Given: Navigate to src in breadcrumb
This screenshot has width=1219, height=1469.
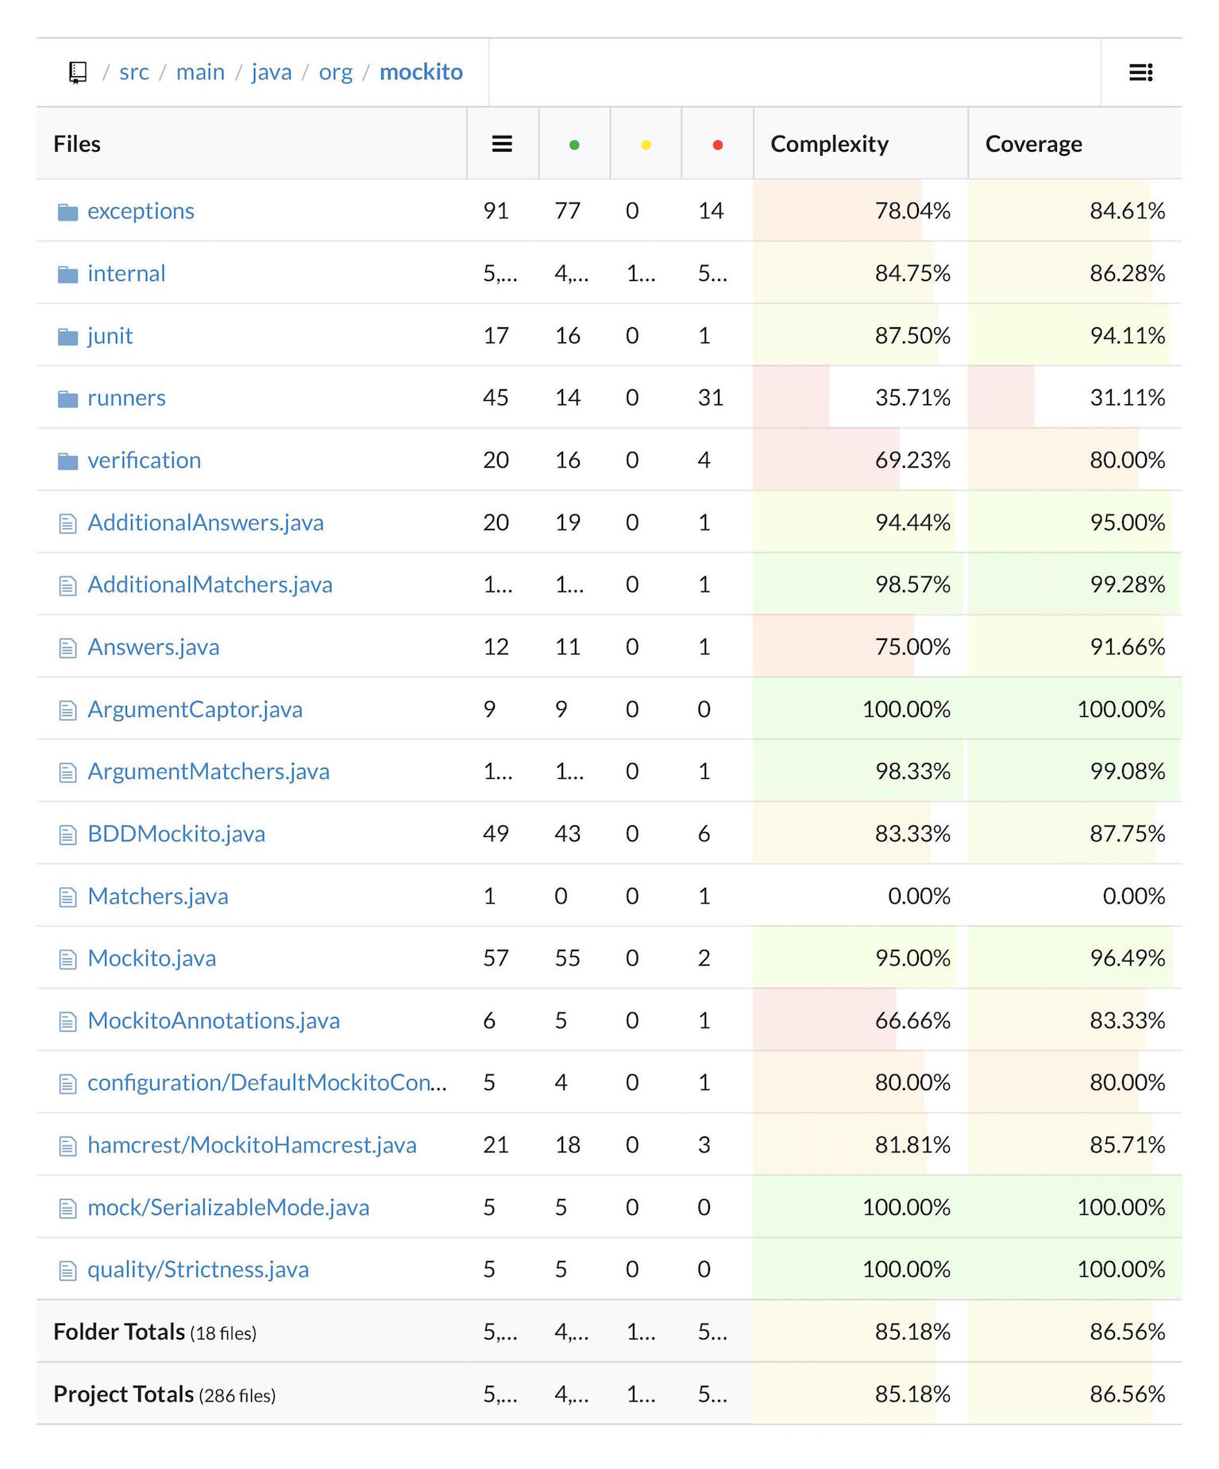Looking at the screenshot, I should click(x=133, y=72).
